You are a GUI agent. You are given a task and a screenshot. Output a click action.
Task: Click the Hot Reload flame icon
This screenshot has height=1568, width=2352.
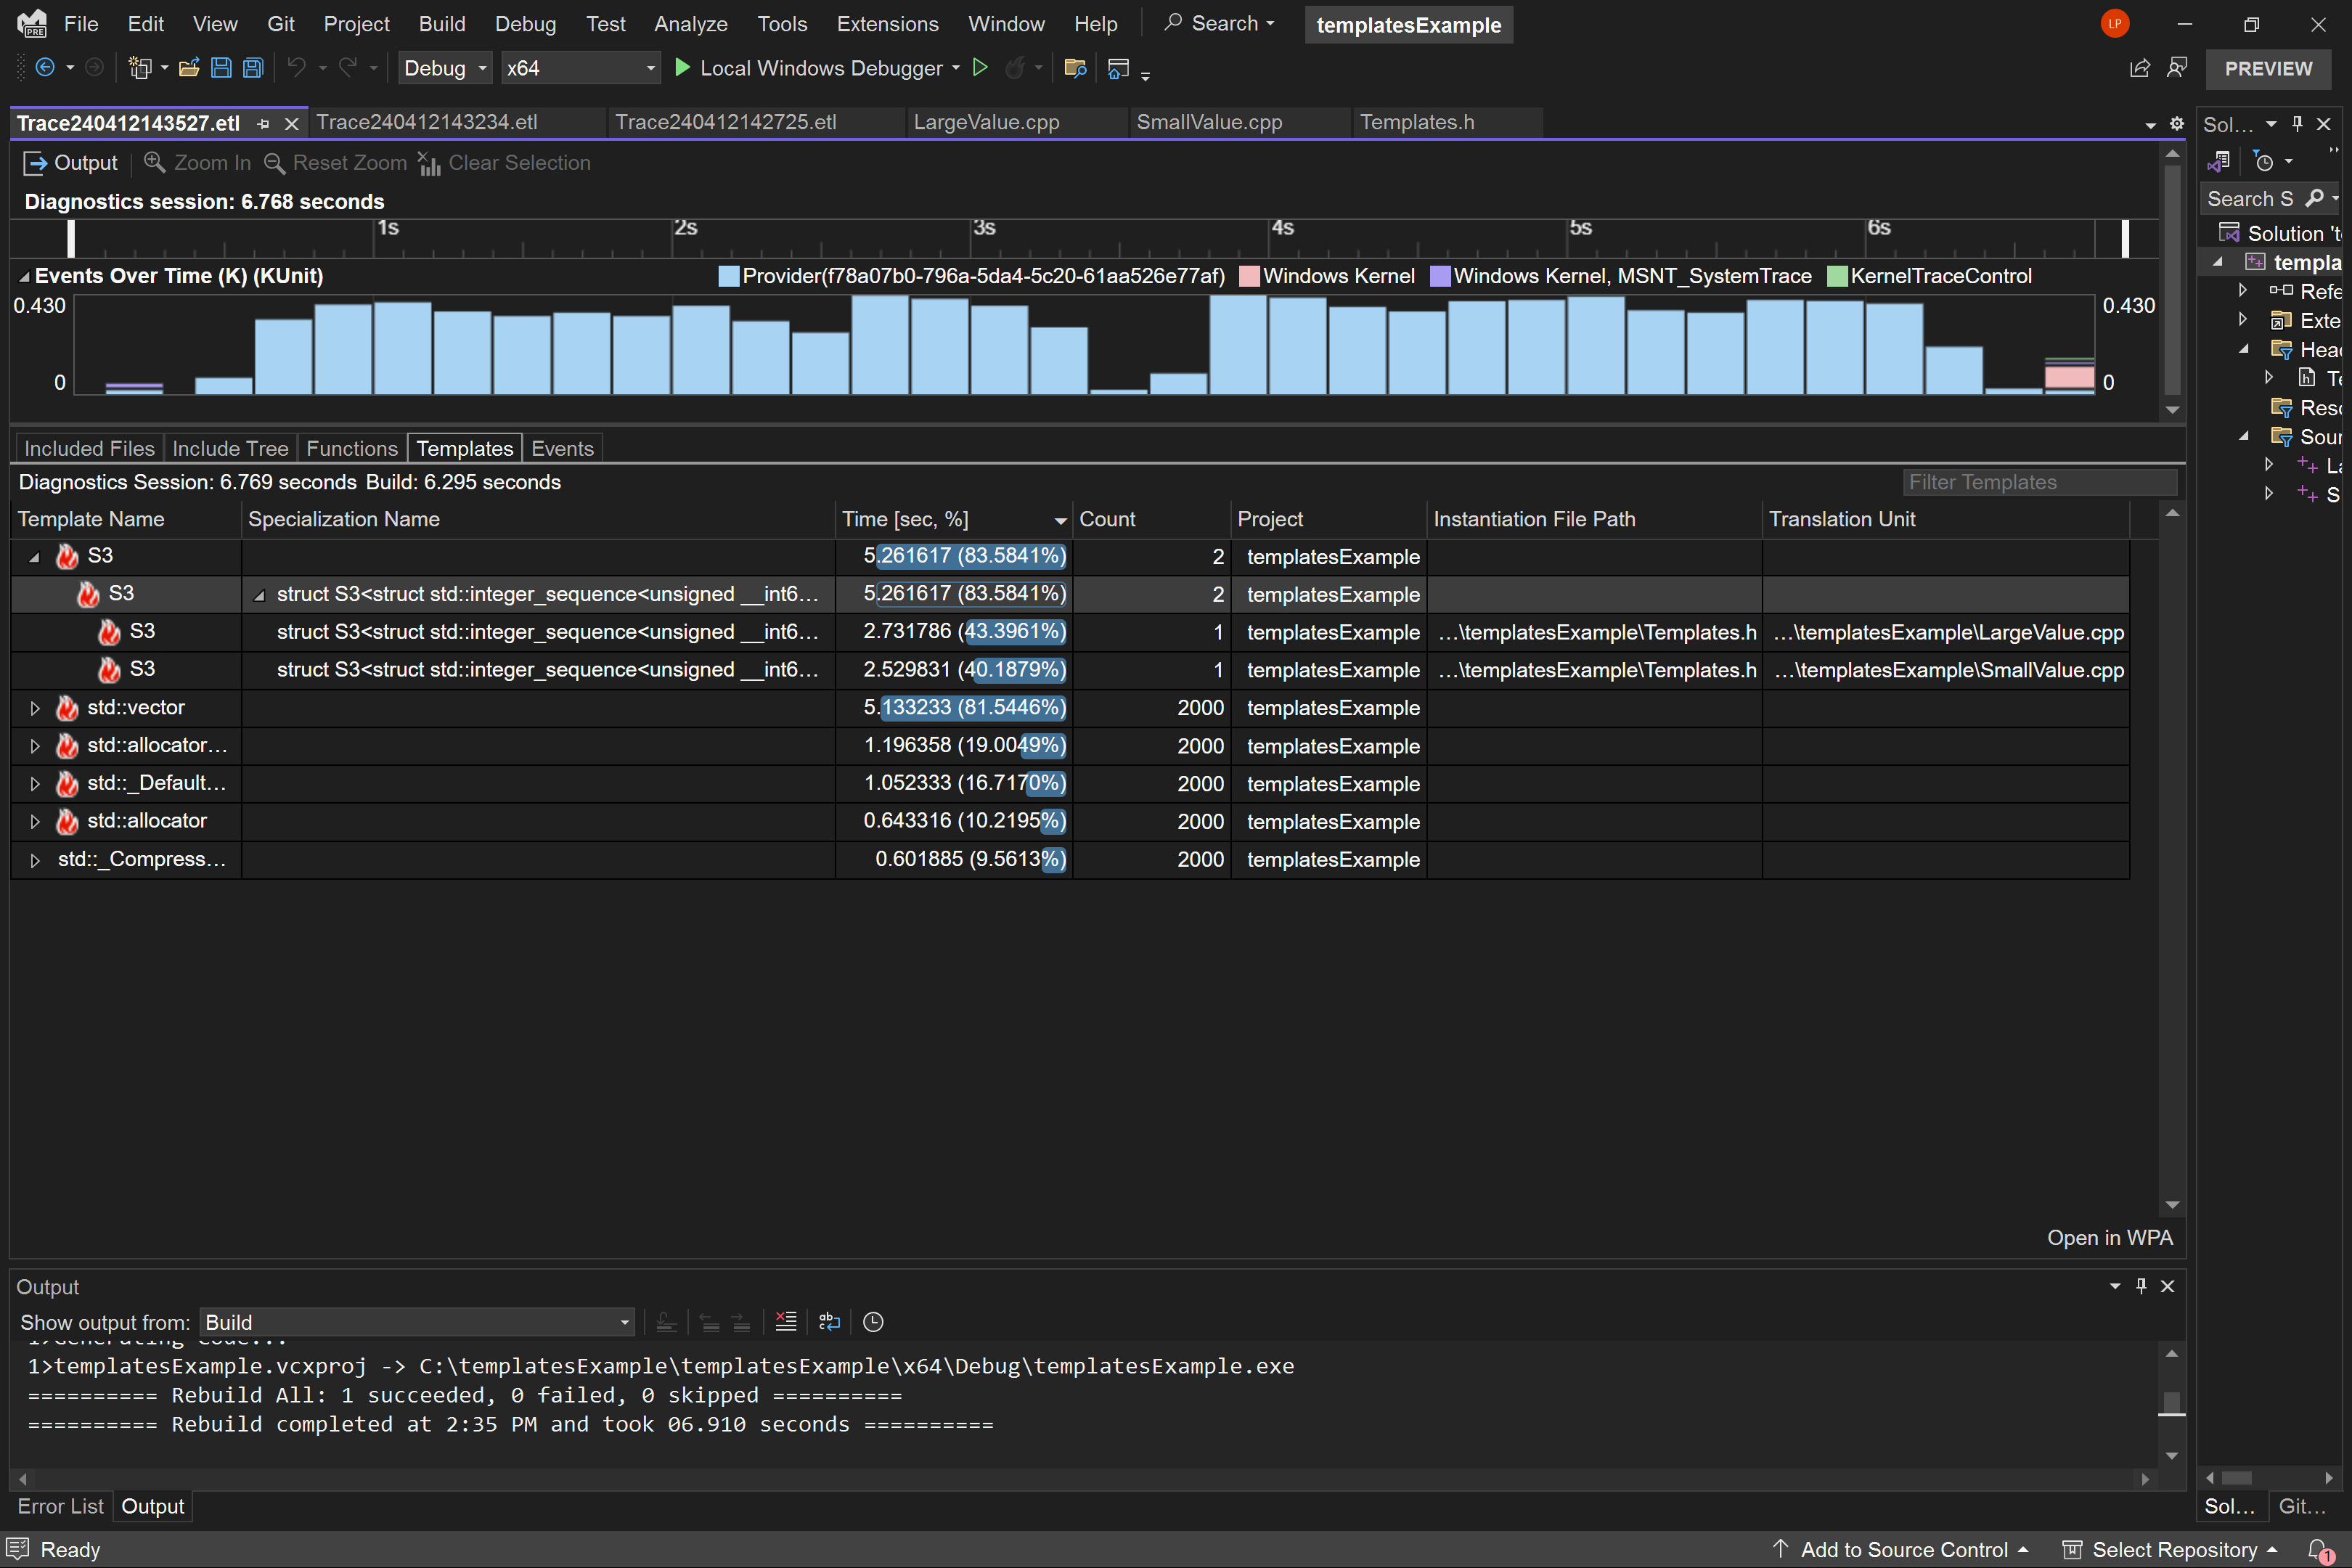[x=1015, y=68]
